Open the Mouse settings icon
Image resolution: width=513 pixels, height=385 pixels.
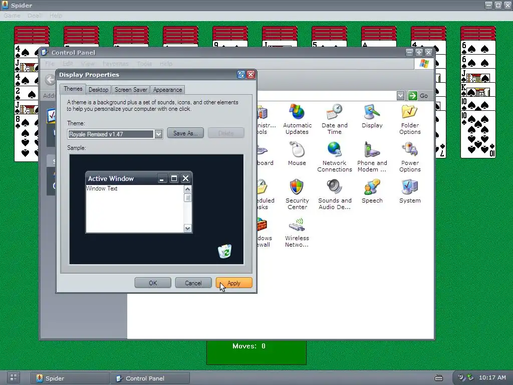point(297,154)
